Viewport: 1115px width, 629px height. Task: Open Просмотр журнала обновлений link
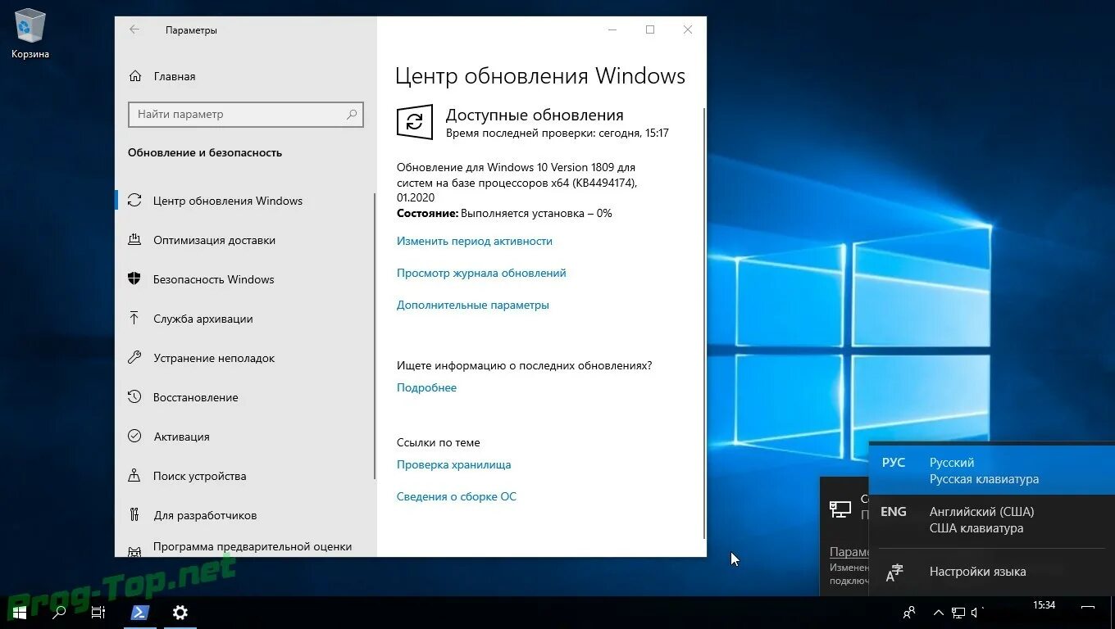481,273
